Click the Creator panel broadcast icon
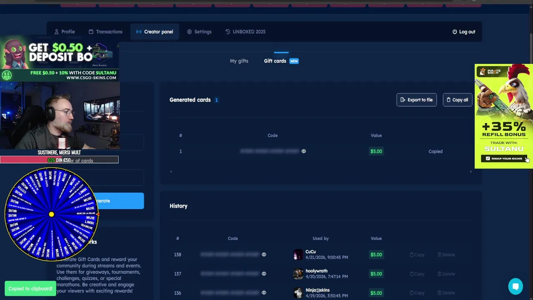Viewport: 533px width, 300px height. pos(139,32)
